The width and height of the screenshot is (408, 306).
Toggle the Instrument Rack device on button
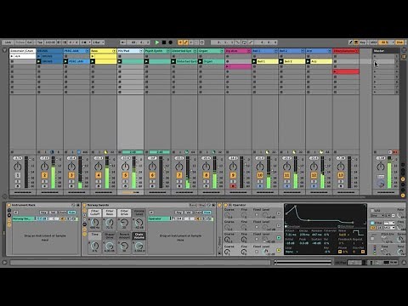coord(8,205)
